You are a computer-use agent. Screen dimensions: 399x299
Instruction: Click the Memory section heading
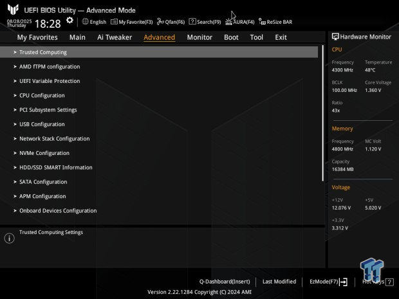point(342,129)
